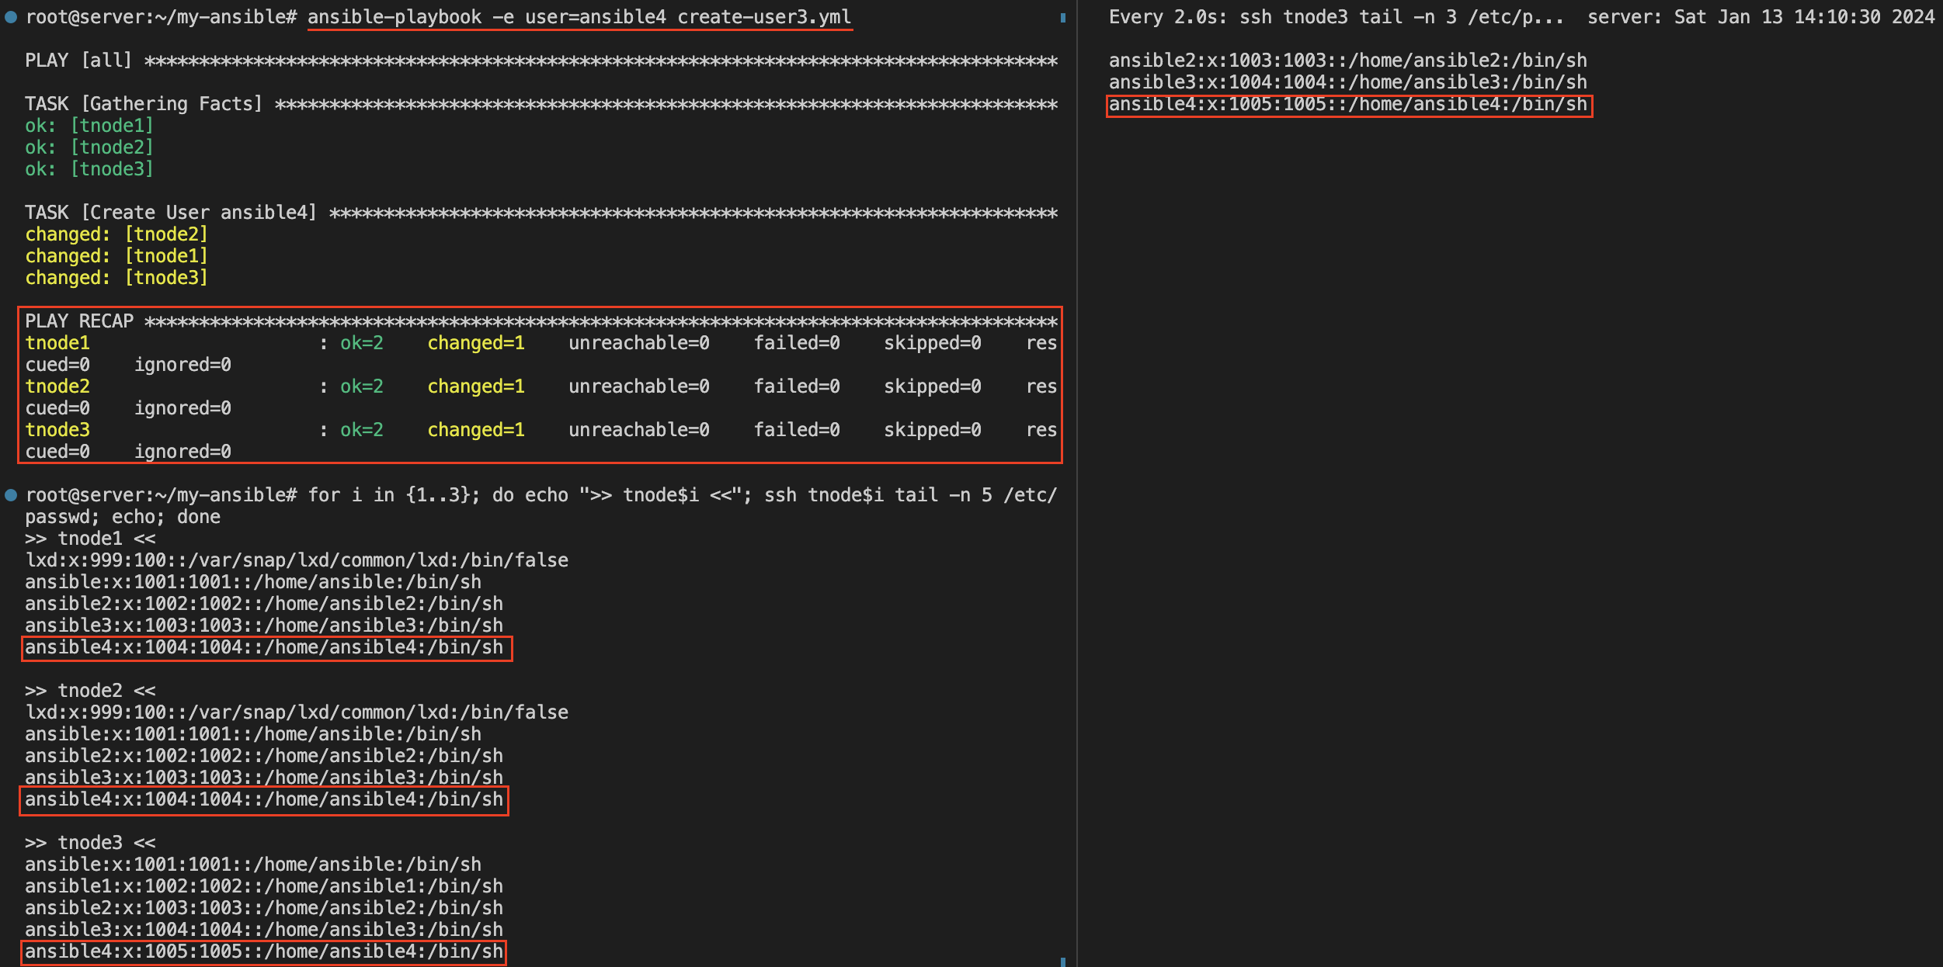Click the 'changed: [tnode2]' output line
The image size is (1943, 967).
116,234
